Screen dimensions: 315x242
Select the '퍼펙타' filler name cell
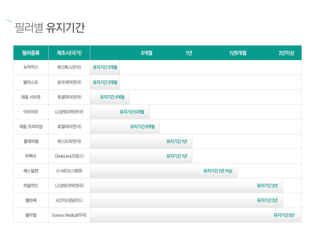[x=31, y=156]
